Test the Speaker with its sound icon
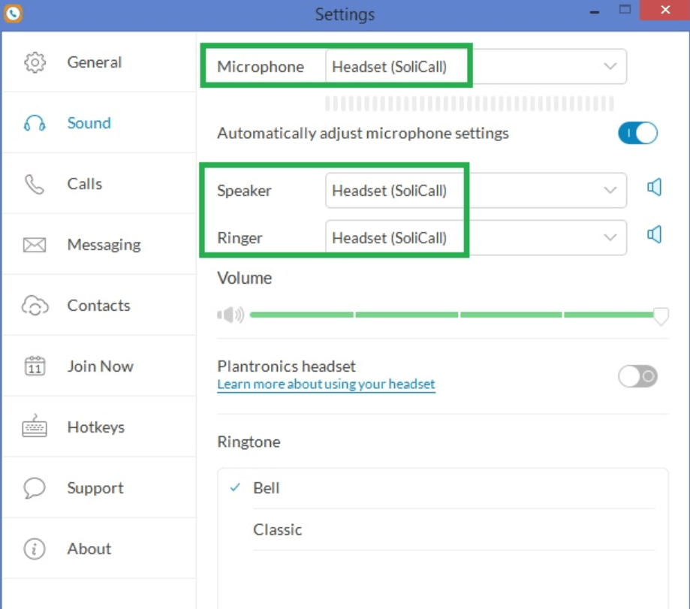Image resolution: width=690 pixels, height=609 pixels. 655,188
